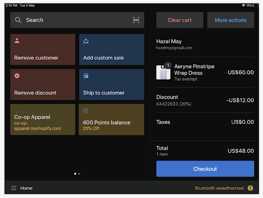This screenshot has width=263, height=198.
Task: Click the upload box icon on Add custom sale
Action: coord(86,41)
